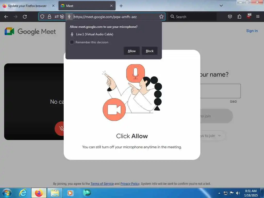
Task: Click the forward navigation arrow
Action: point(15,17)
